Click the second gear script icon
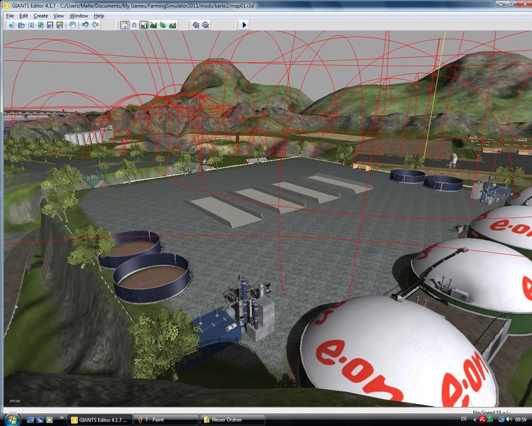 point(206,25)
